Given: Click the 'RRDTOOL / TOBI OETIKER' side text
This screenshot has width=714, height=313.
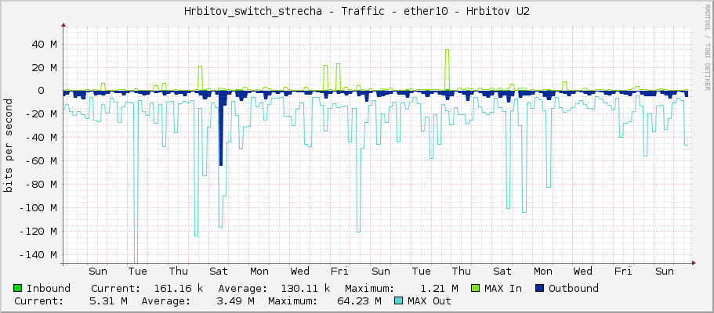Looking at the screenshot, I should point(708,47).
